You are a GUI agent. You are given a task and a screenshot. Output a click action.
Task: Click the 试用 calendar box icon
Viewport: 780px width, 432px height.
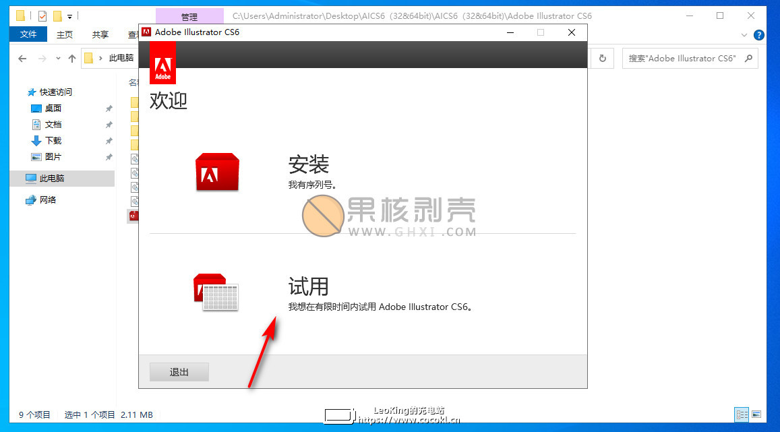click(216, 292)
